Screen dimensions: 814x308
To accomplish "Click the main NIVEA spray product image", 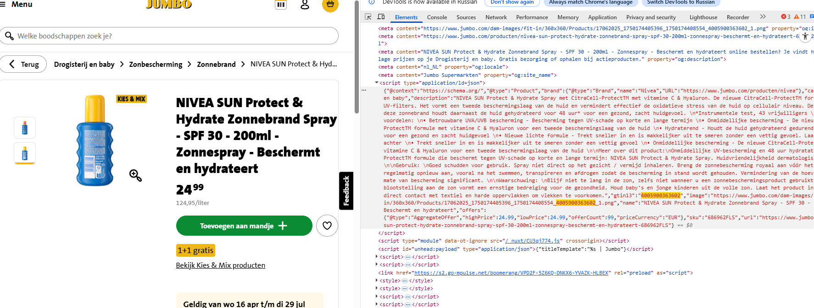I will coord(95,140).
